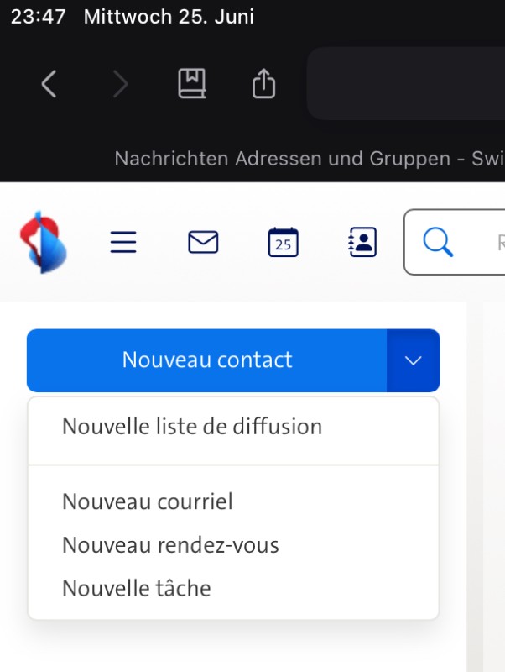
Task: Switch to the calendar view icon
Action: point(284,243)
